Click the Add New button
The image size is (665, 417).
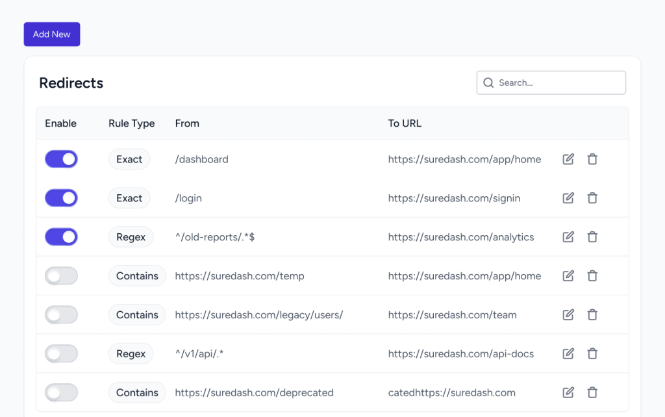pyautogui.click(x=52, y=34)
